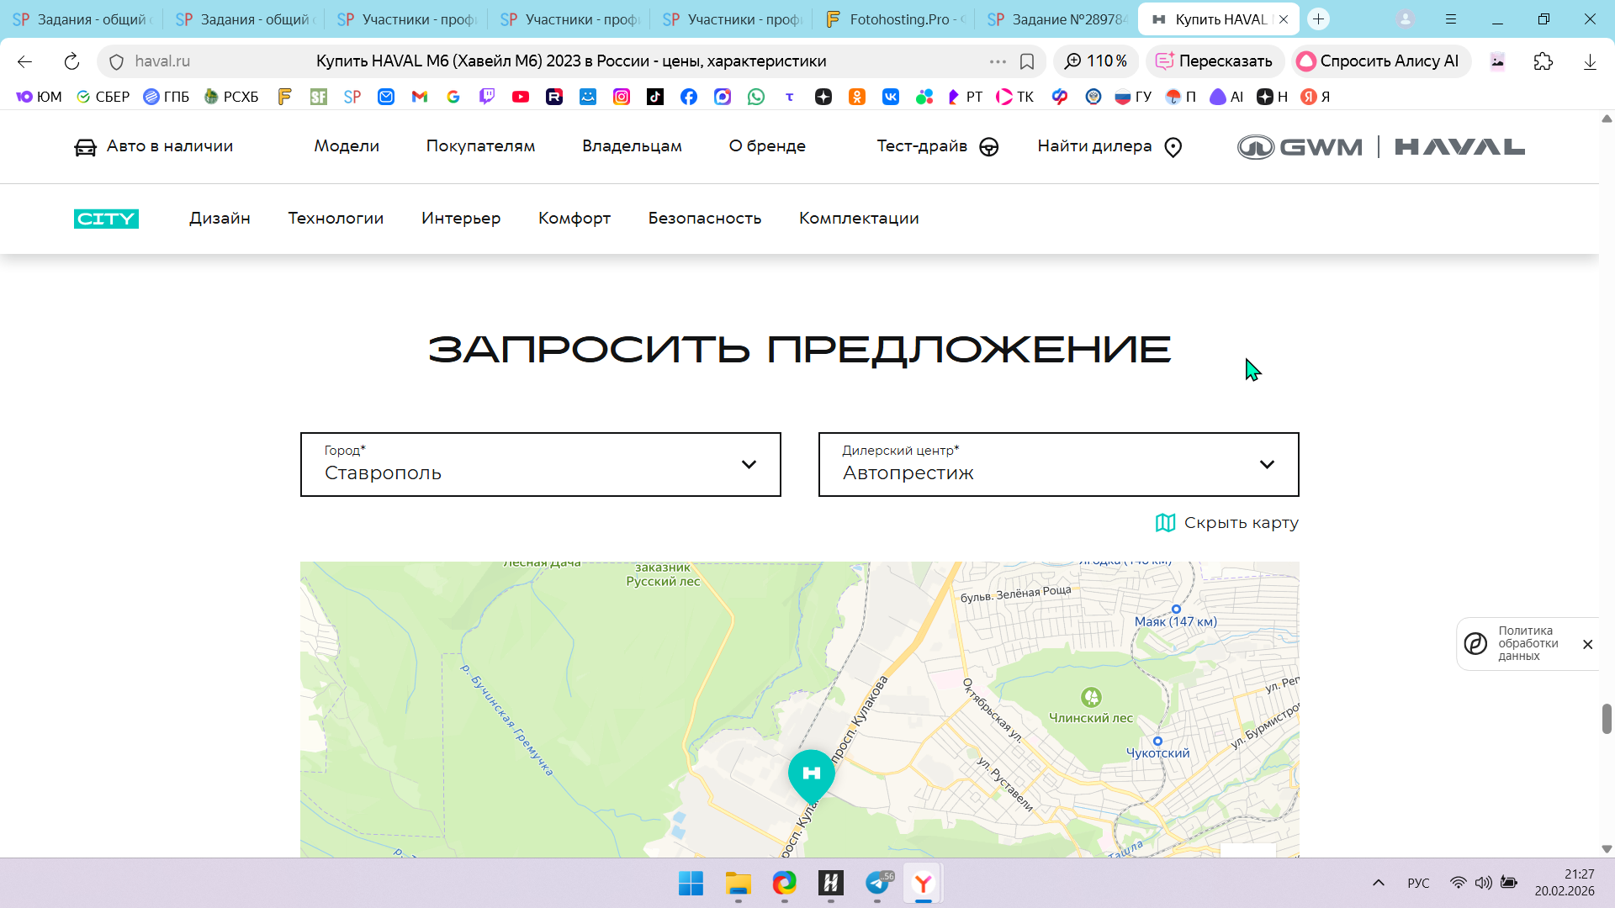
Task: Click the Find dealer location pin icon
Action: pos(1173,147)
